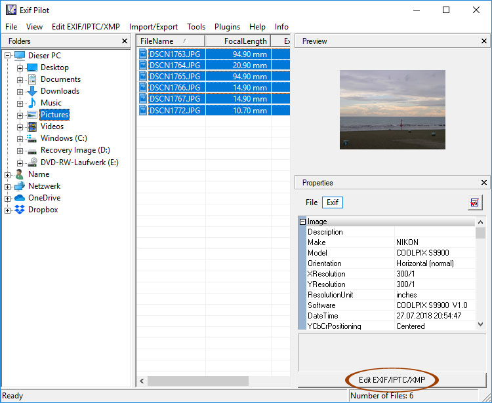Switch to the Exif properties tab
The image size is (492, 403).
coord(333,202)
